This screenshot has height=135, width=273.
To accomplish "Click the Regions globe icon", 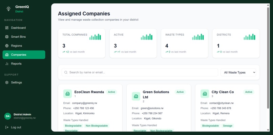I will [7, 46].
